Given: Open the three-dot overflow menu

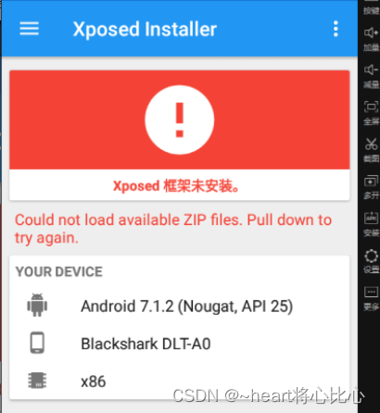Looking at the screenshot, I should [336, 29].
